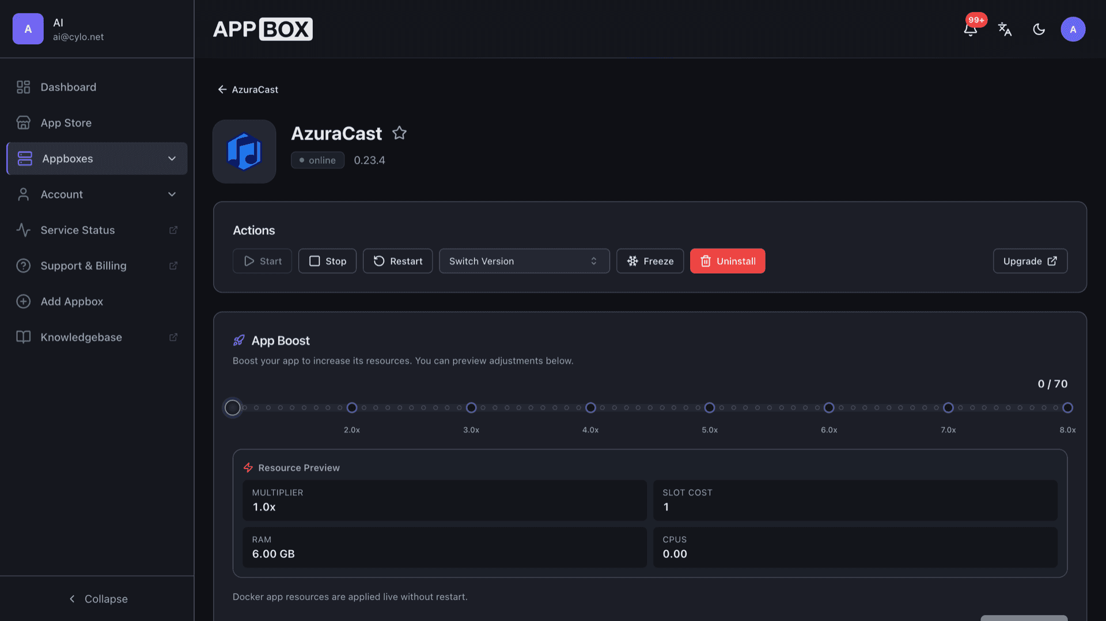Viewport: 1106px width, 621px height.
Task: Set boost slider to 5.0x stop
Action: 710,407
